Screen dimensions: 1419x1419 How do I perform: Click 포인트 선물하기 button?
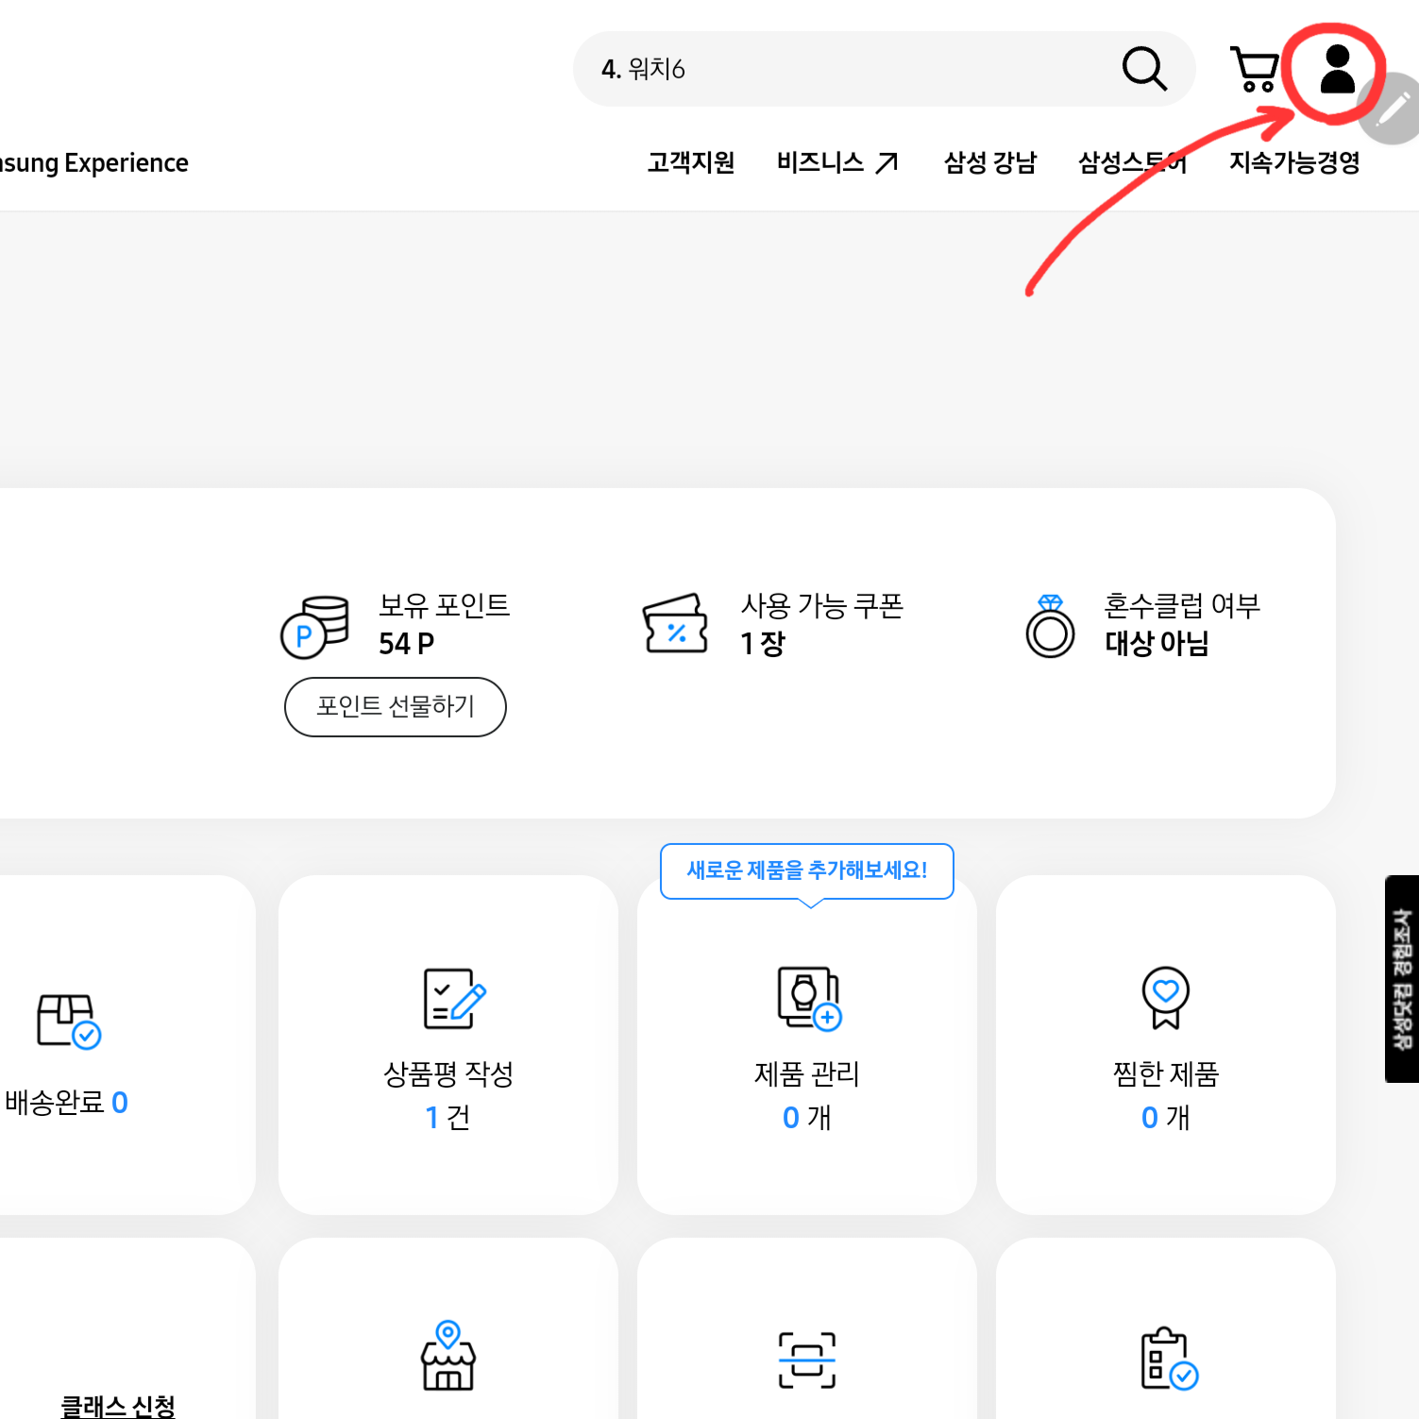(396, 706)
